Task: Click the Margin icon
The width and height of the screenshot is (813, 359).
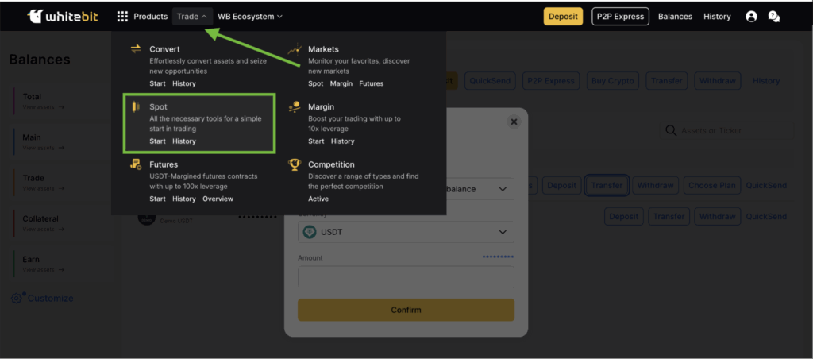Action: pos(294,106)
